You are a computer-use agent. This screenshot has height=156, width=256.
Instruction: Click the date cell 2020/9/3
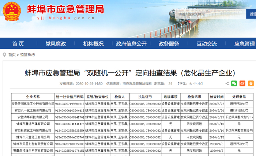coord(217,144)
